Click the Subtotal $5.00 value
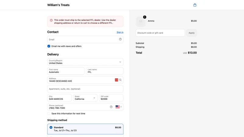This screenshot has width=244, height=137. [x=194, y=43]
